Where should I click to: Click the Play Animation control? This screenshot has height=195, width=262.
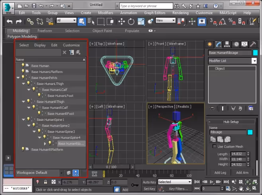click(x=211, y=182)
